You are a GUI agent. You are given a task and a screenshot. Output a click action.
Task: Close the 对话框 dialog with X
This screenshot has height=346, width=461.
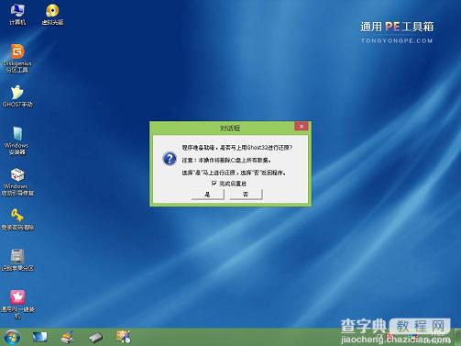point(302,127)
